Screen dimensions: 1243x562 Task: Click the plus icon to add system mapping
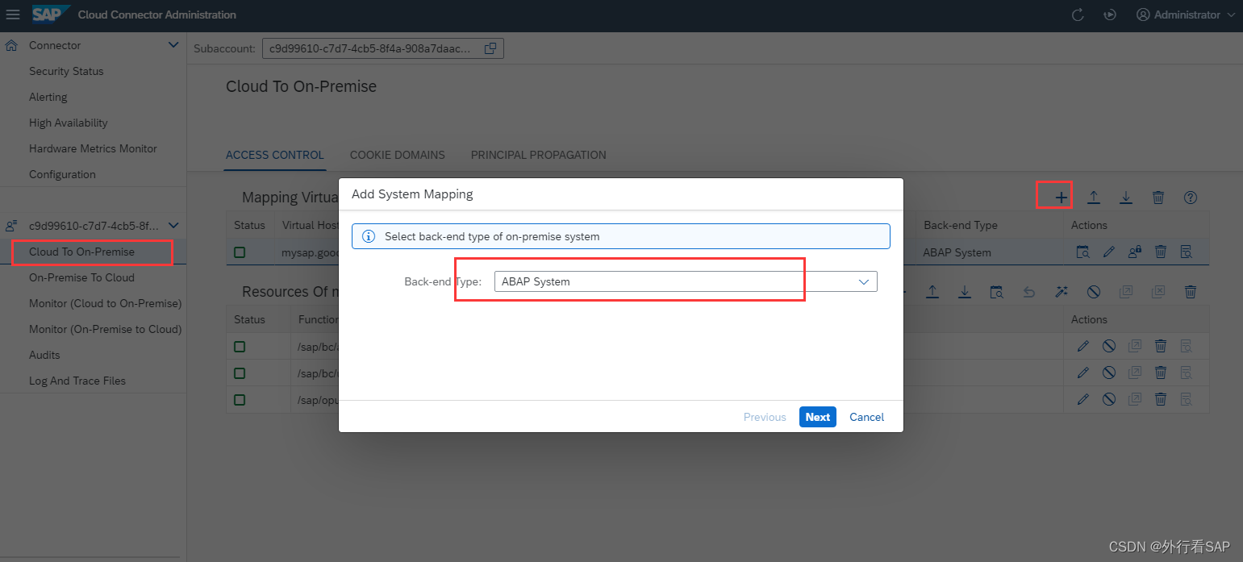point(1062,197)
